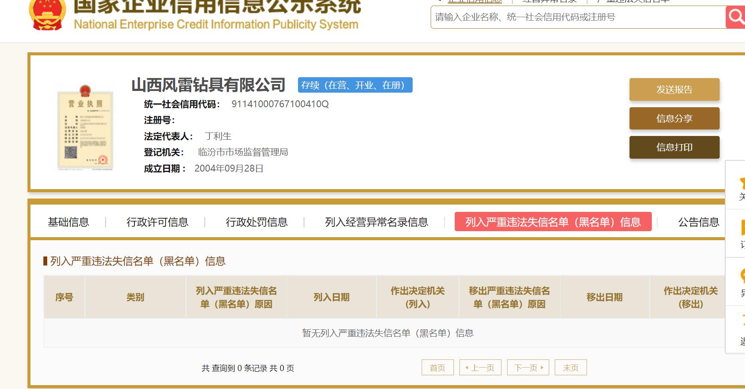The image size is (745, 389).
Task: Click the English title National Enterprise Credit Information Publicity System
Action: point(216,24)
